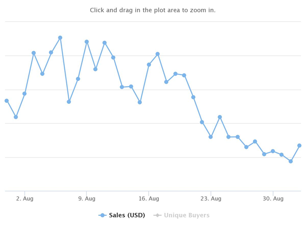Click the grey Unique Buyers diamond marker
This screenshot has height=229, width=306.
(x=157, y=215)
